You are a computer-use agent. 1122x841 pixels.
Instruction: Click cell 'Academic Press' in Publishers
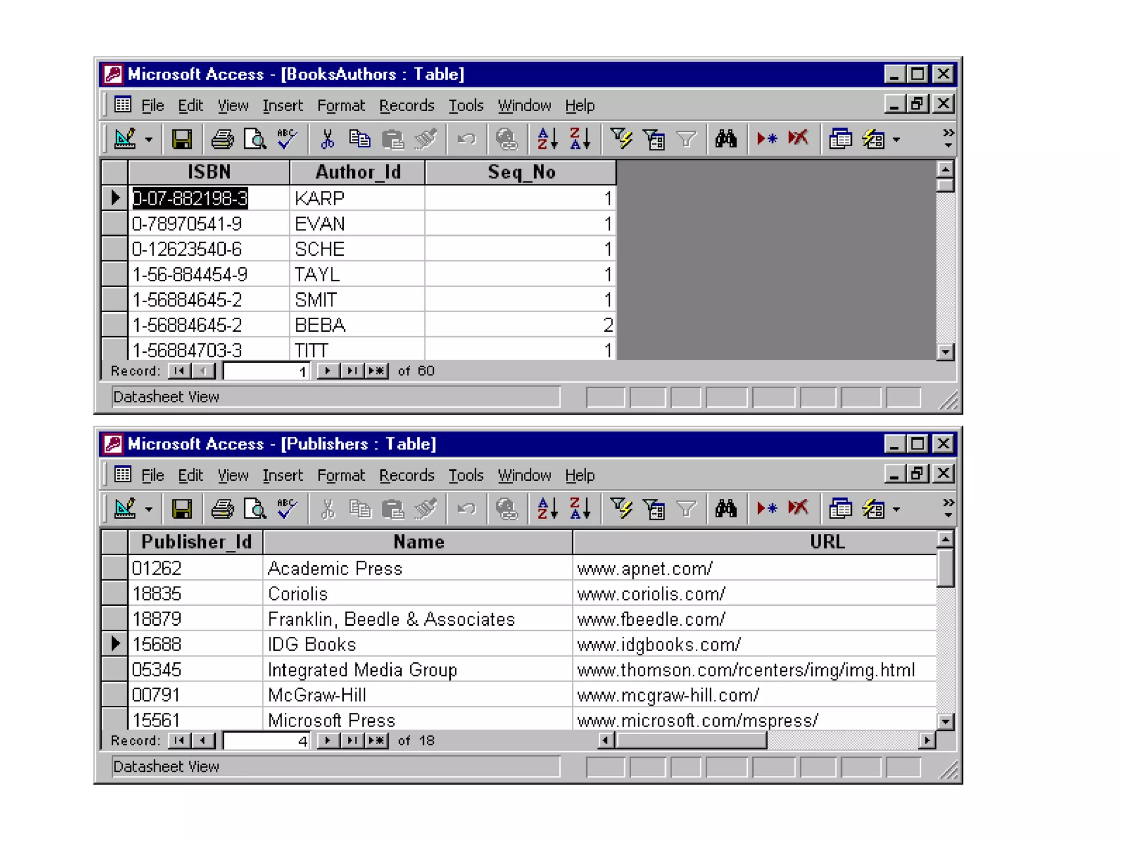[x=417, y=568]
